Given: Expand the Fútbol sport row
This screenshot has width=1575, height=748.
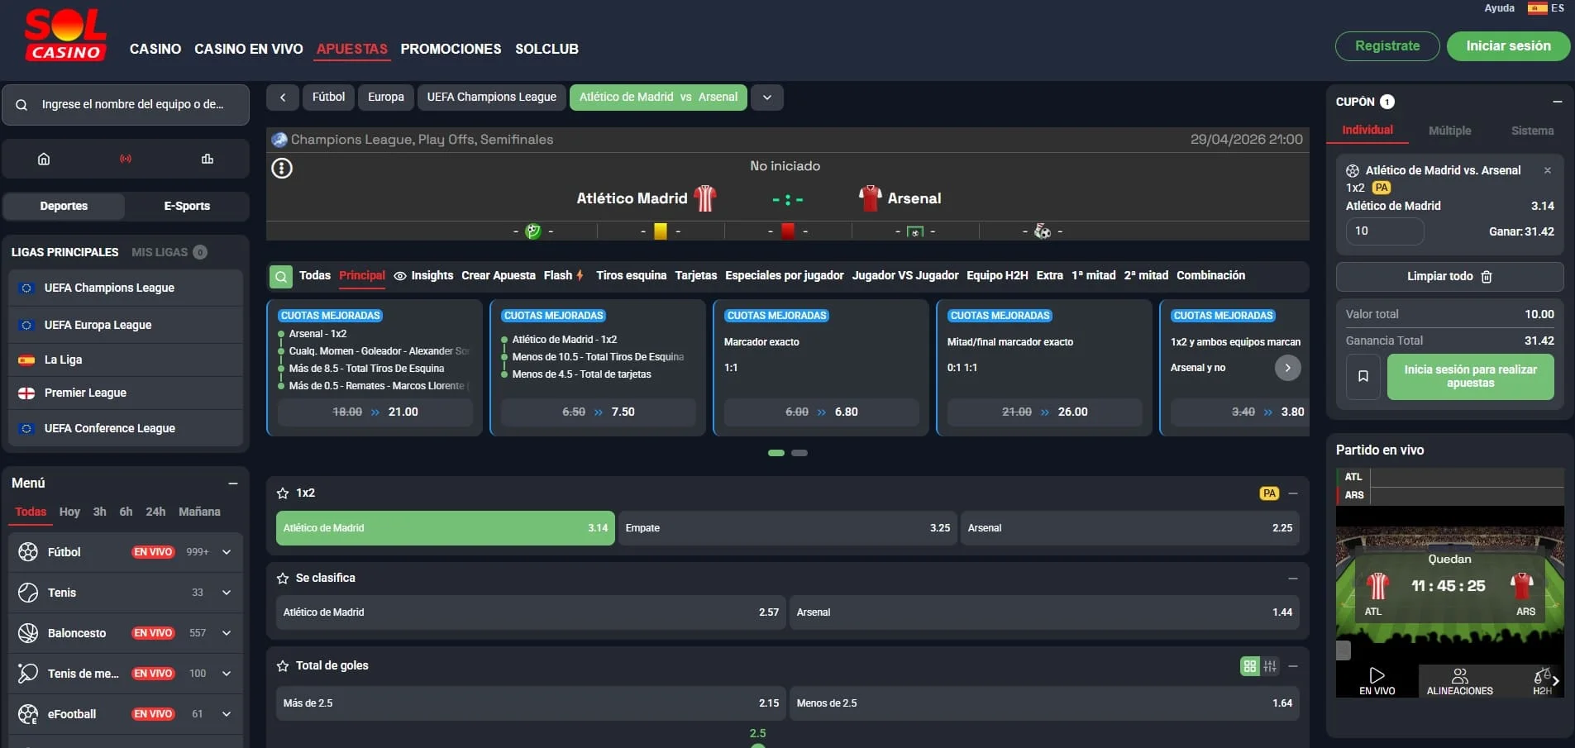Looking at the screenshot, I should coord(227,552).
